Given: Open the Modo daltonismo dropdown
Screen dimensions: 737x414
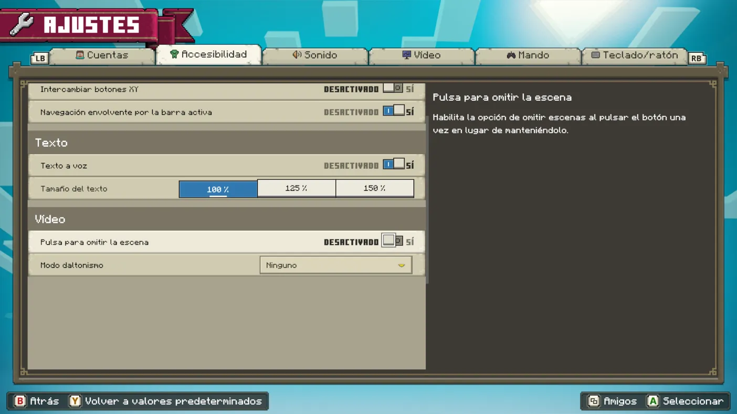Looking at the screenshot, I should pos(335,265).
